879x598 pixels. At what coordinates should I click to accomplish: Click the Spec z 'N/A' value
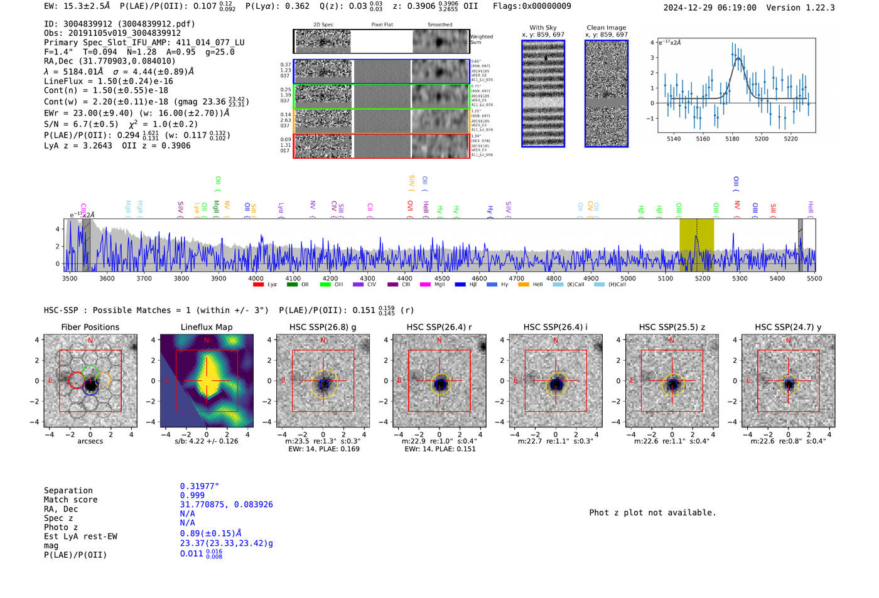(187, 514)
